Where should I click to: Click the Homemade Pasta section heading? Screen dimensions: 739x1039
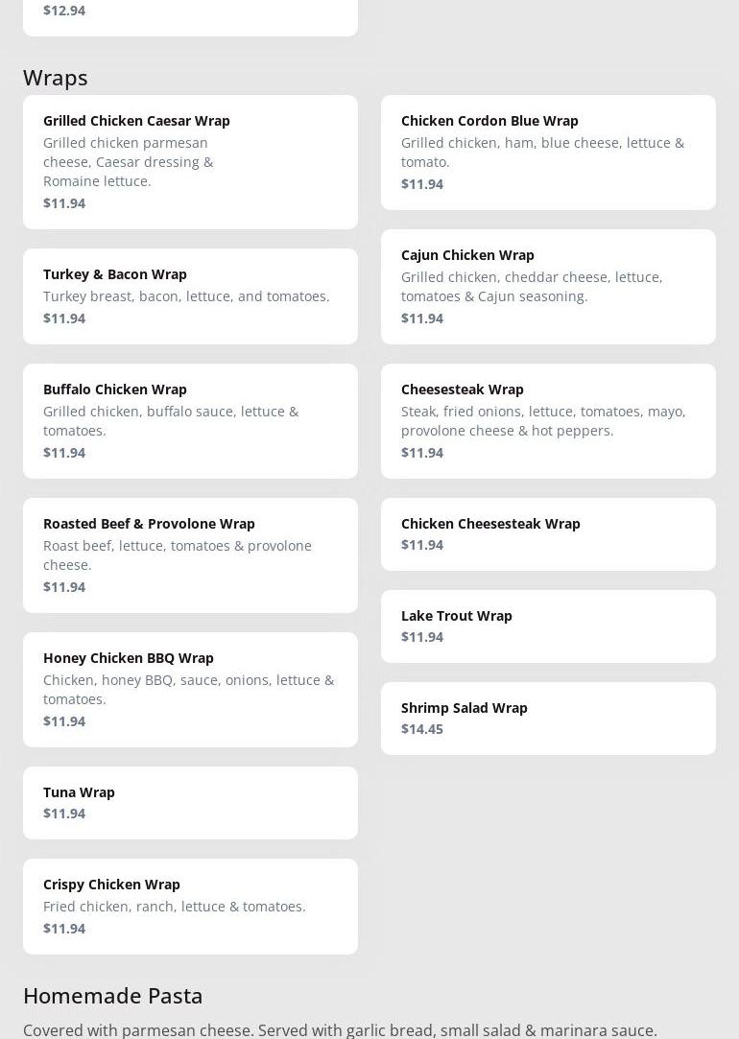click(113, 995)
